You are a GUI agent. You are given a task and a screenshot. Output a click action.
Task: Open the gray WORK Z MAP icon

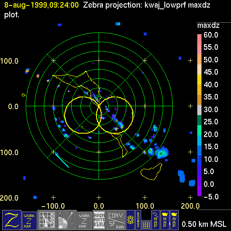[x=85, y=221]
